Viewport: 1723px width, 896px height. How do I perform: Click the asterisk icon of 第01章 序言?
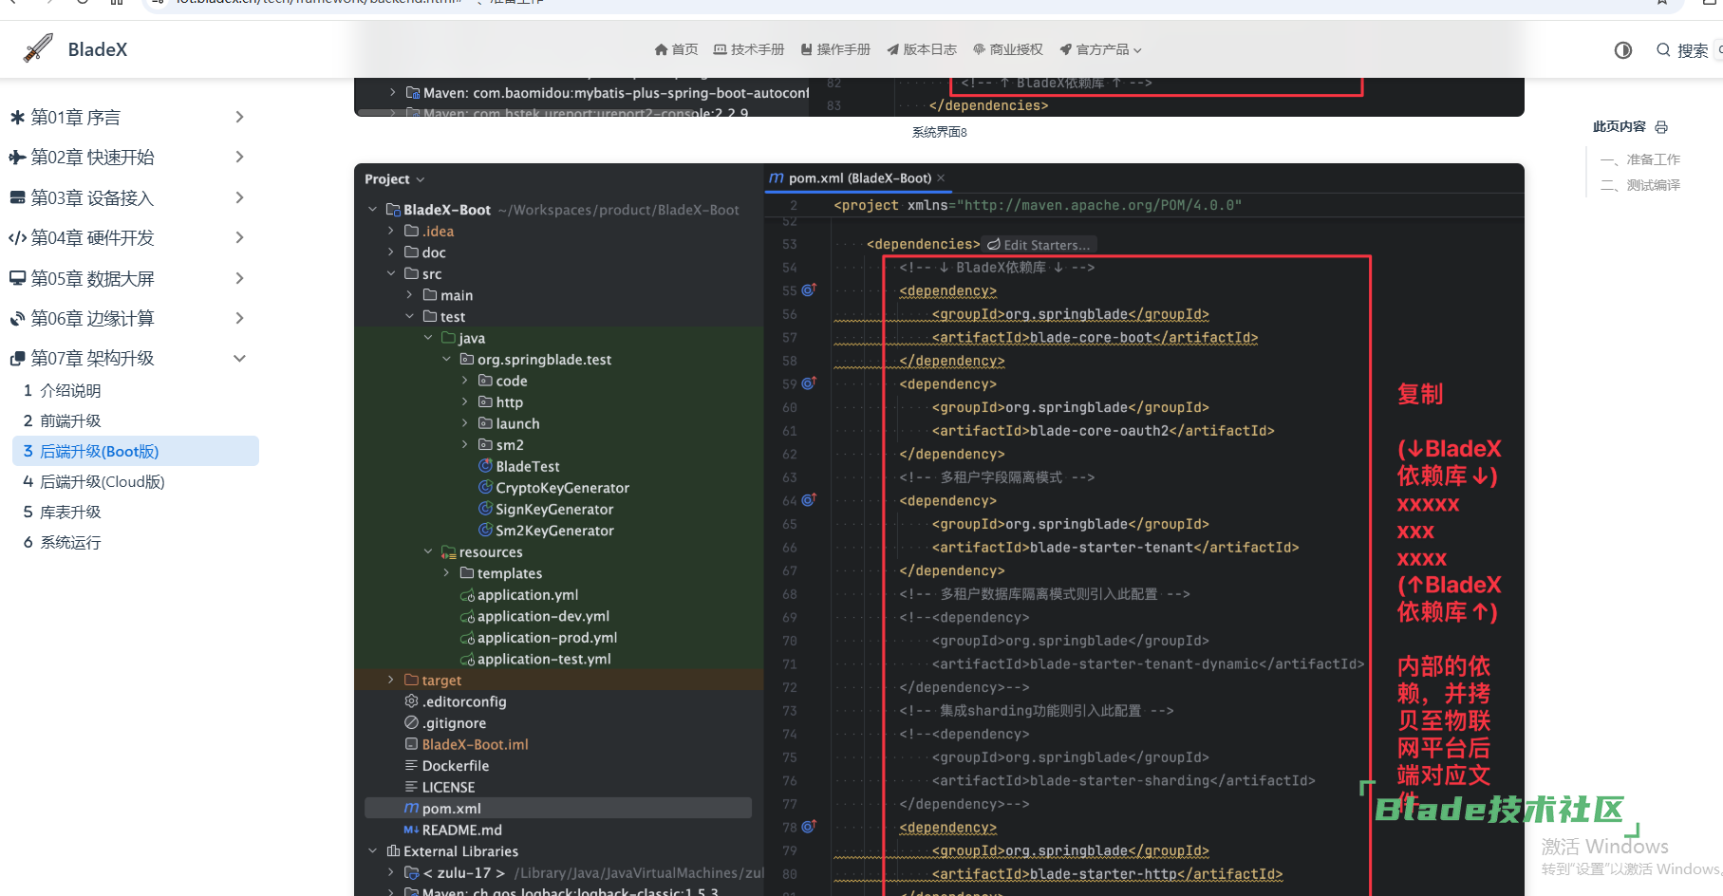coord(17,118)
